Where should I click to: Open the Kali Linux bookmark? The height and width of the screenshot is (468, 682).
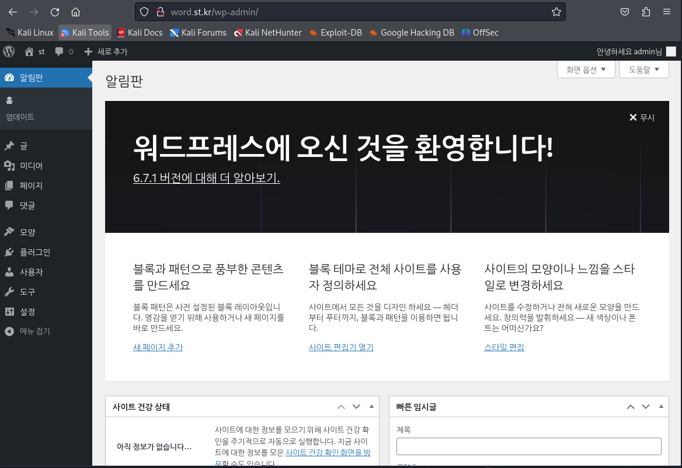click(x=30, y=33)
